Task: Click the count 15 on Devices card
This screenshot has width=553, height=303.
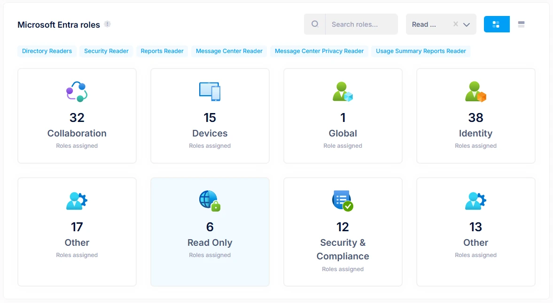Action: click(x=210, y=118)
